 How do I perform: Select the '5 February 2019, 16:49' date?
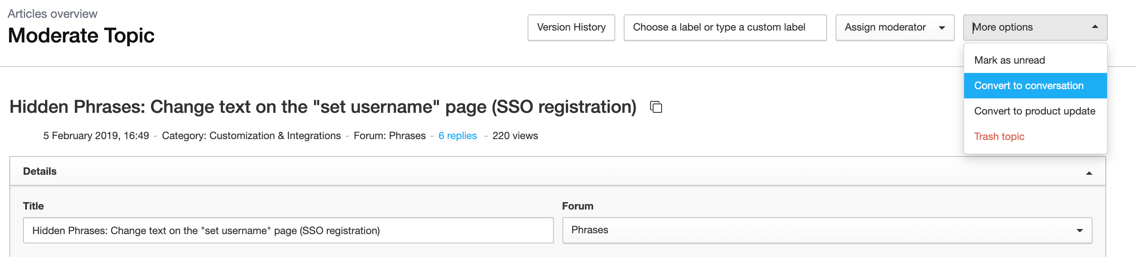(96, 136)
